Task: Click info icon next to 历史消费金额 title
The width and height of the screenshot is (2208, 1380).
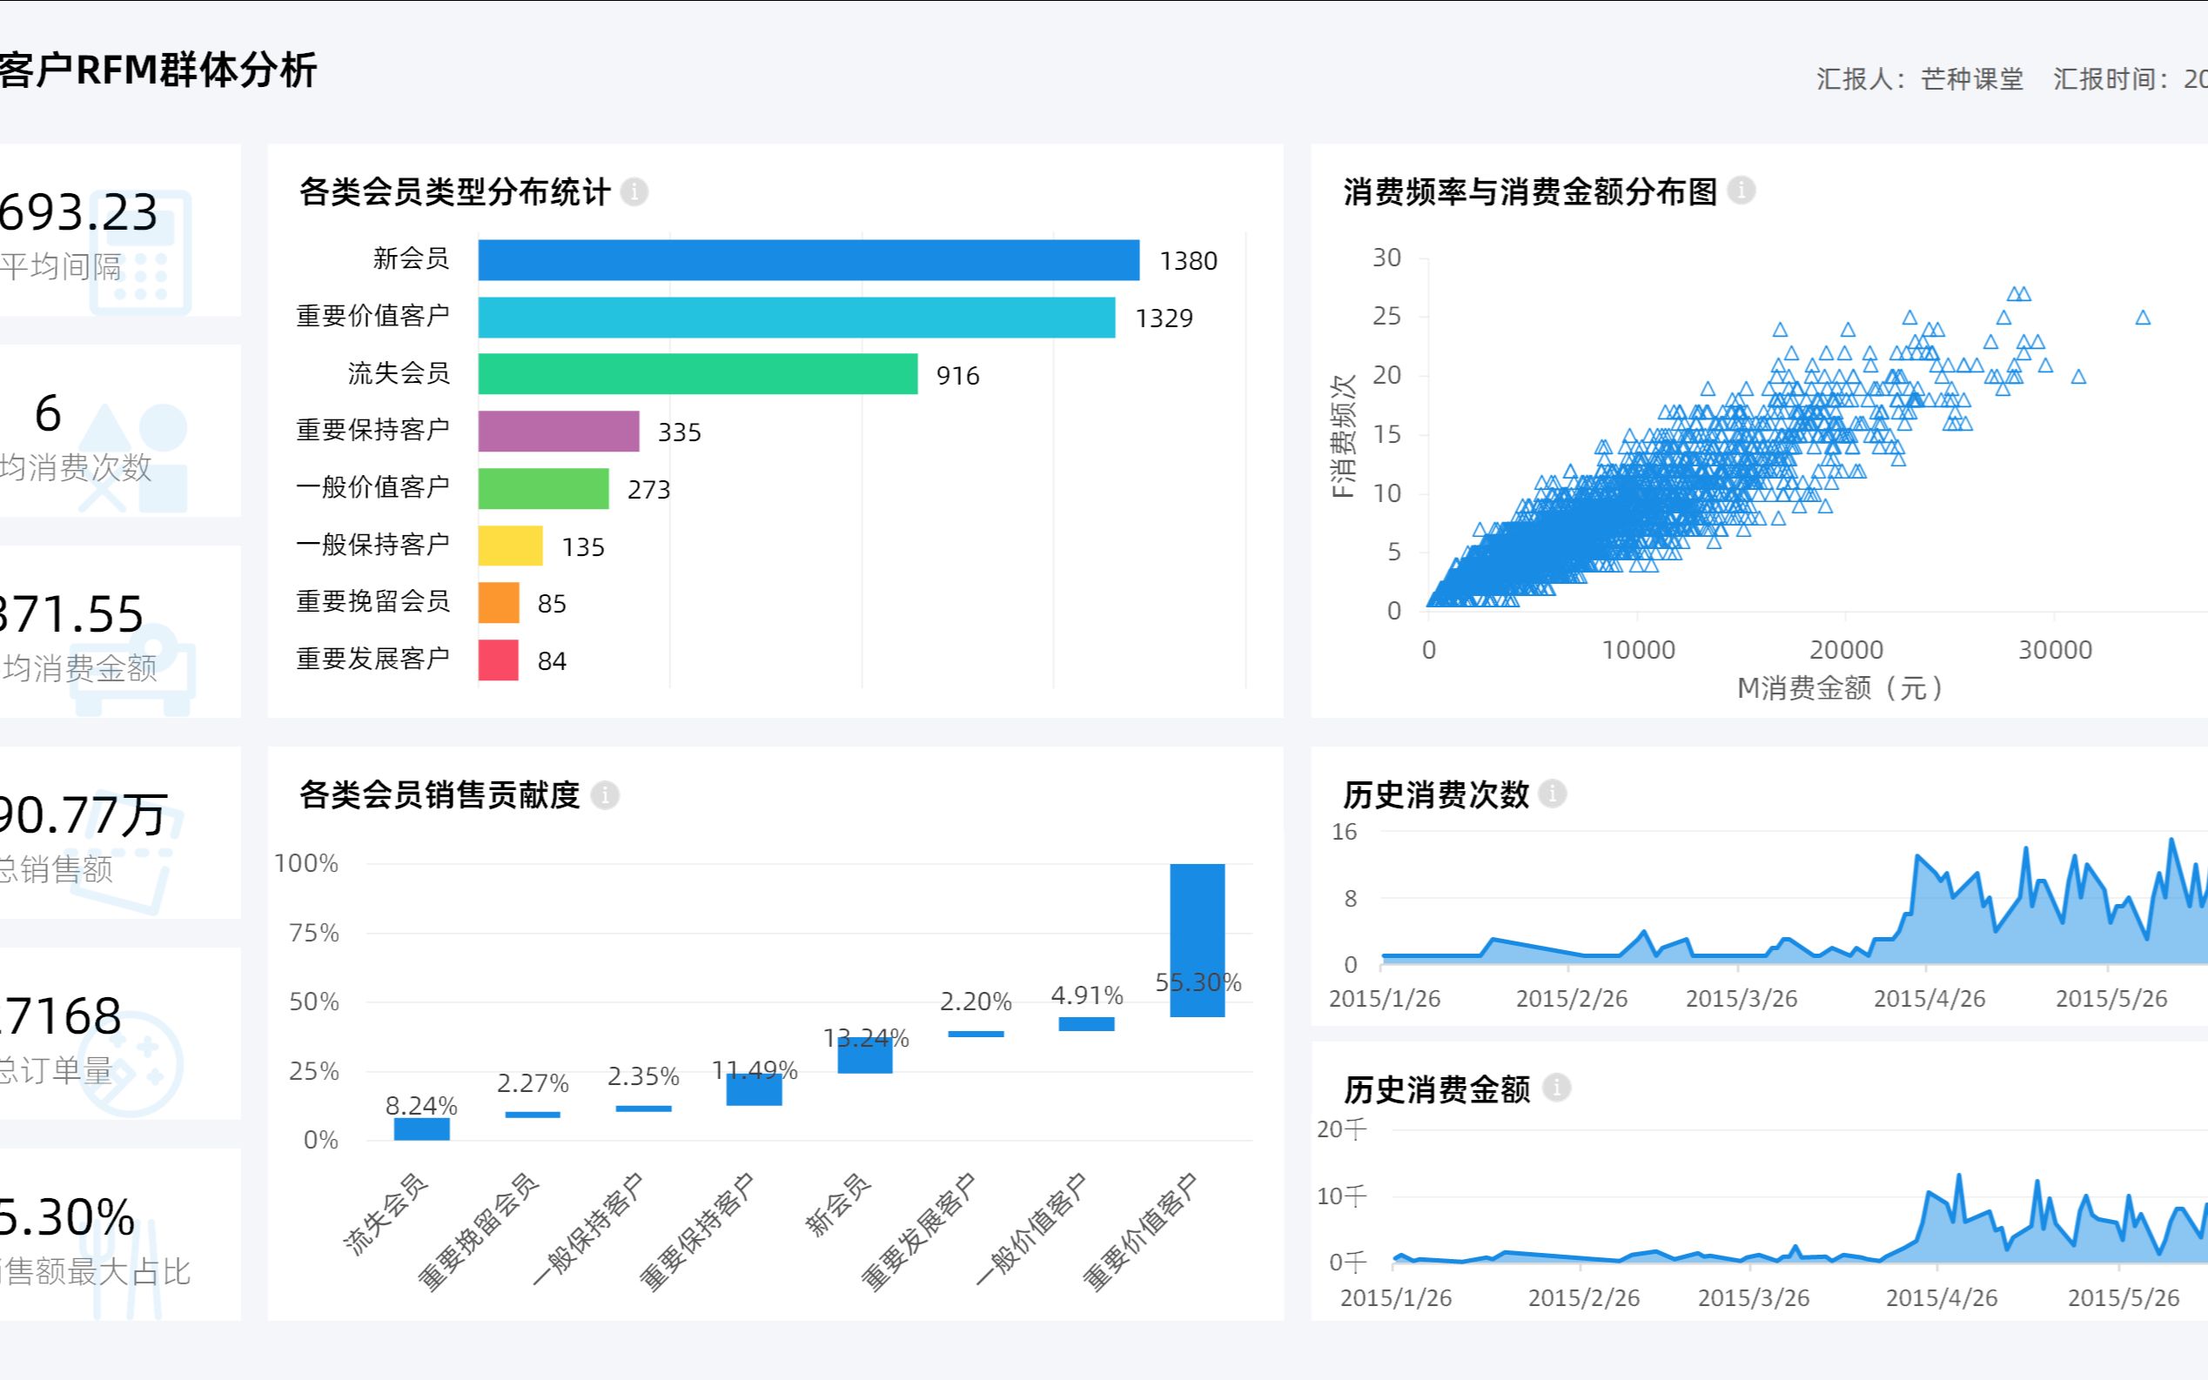Action: (x=1556, y=1087)
